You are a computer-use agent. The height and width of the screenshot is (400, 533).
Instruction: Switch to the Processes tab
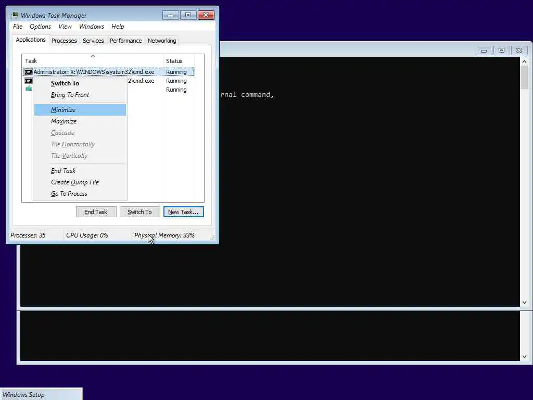click(64, 41)
